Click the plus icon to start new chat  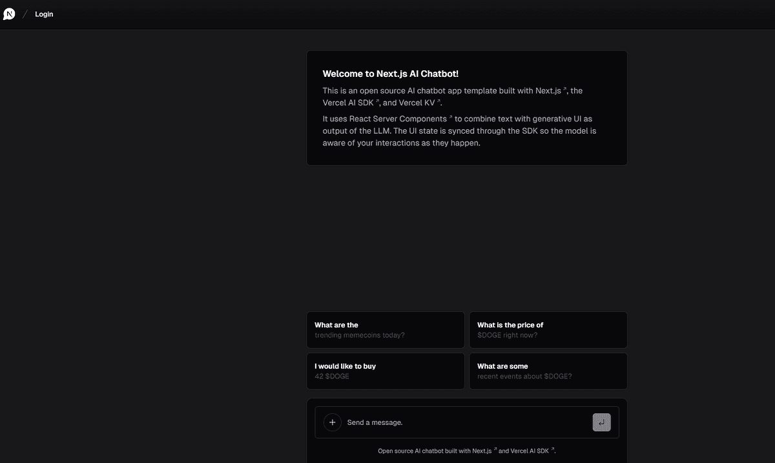[332, 422]
